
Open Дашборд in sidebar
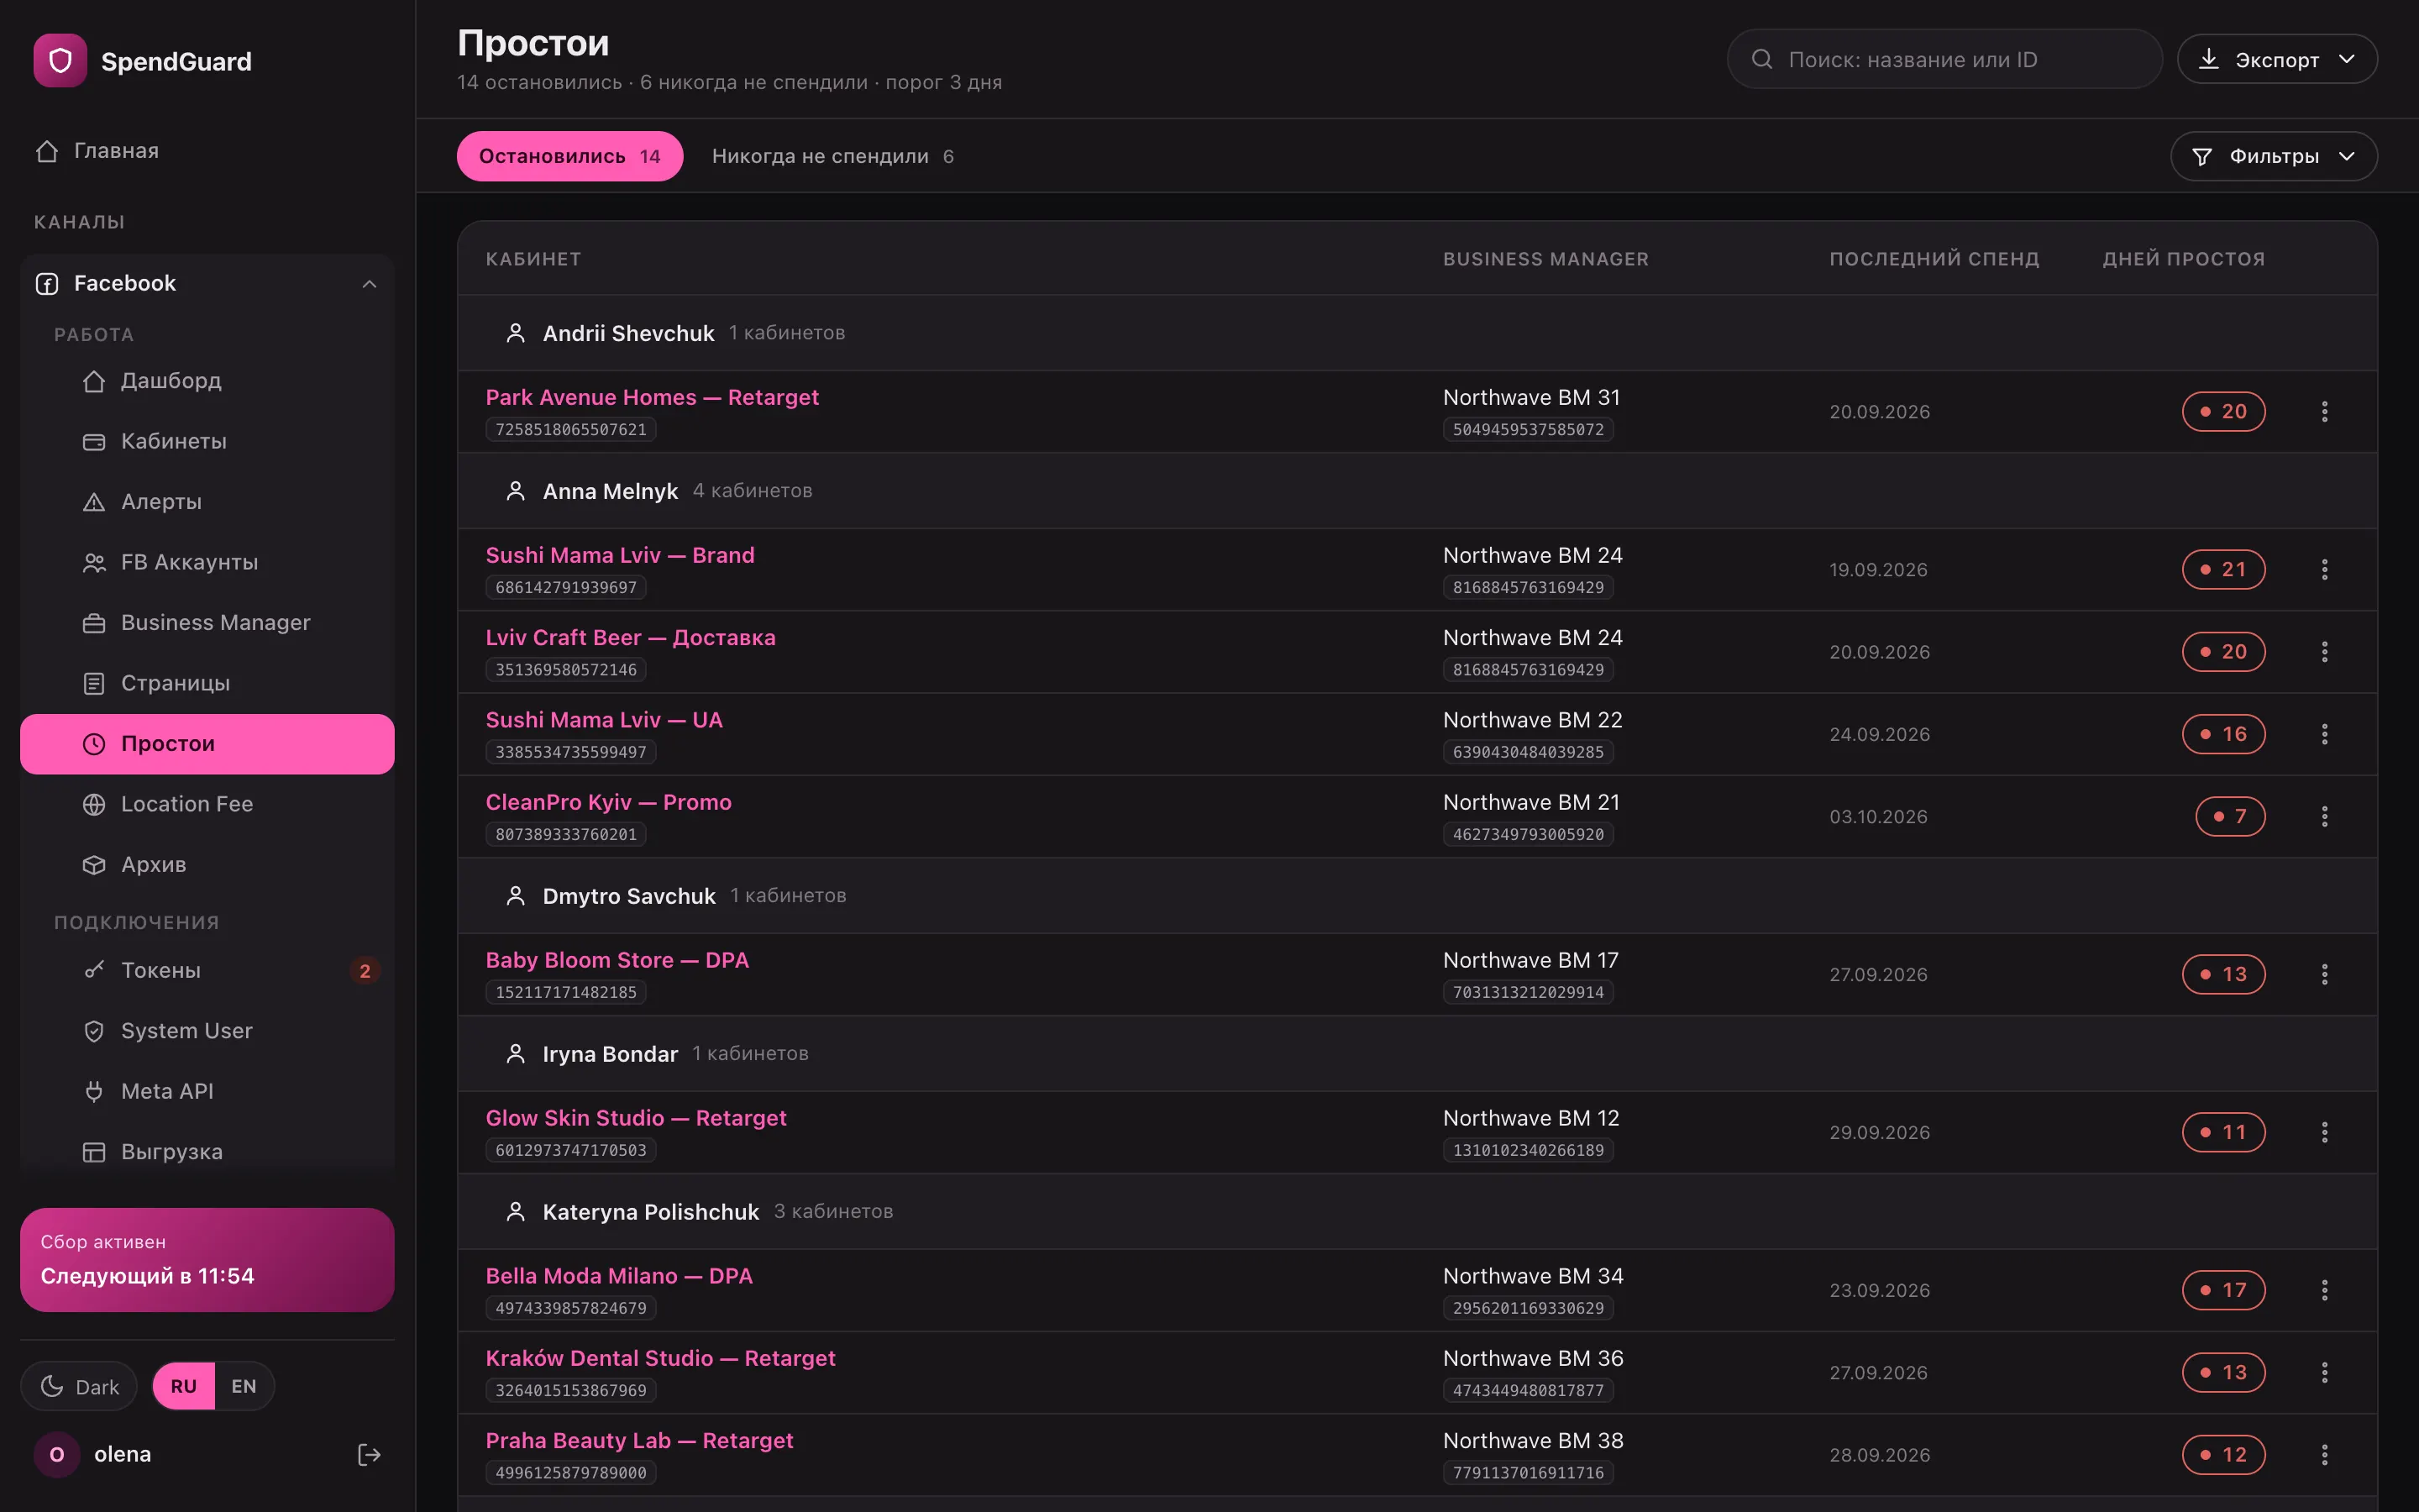pyautogui.click(x=207, y=381)
